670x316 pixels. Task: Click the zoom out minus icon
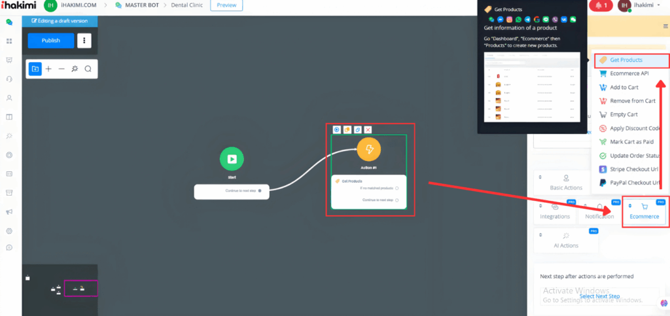point(62,69)
